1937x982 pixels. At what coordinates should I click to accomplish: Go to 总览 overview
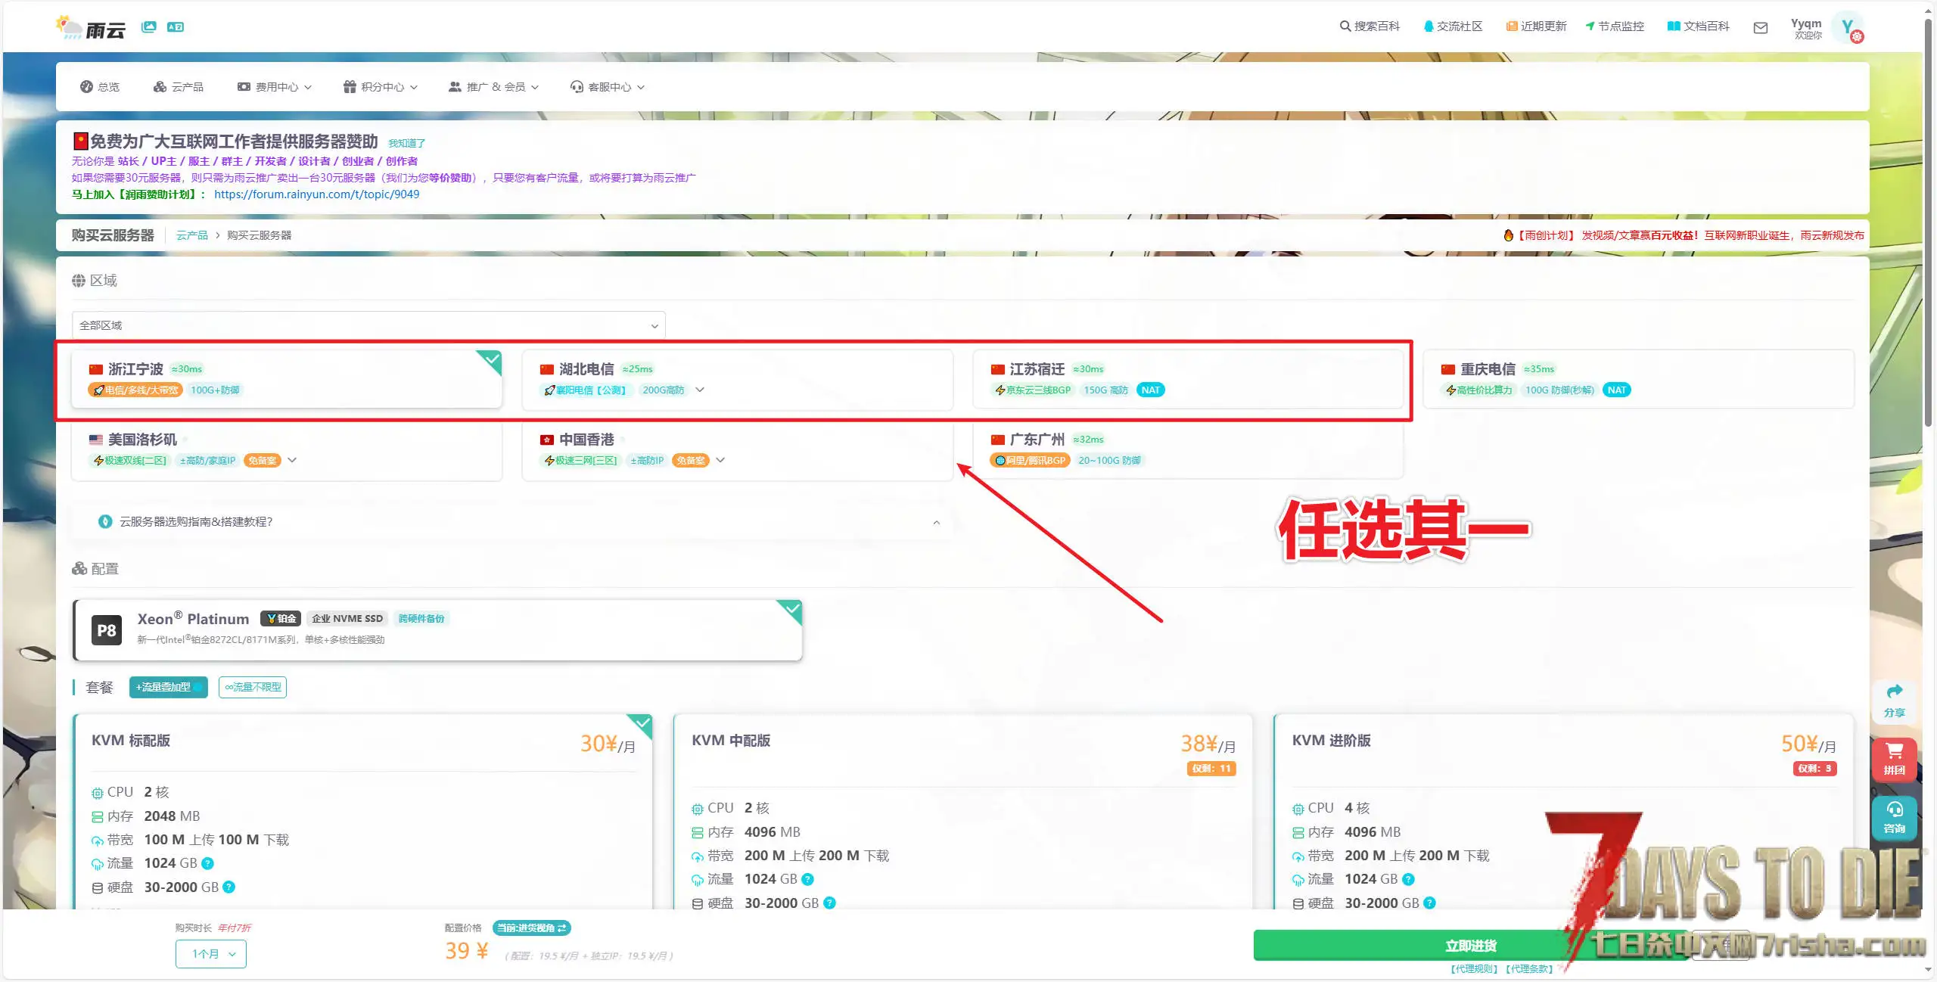pos(100,87)
